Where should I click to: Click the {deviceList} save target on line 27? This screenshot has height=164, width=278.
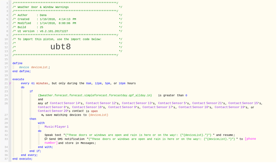98,115
